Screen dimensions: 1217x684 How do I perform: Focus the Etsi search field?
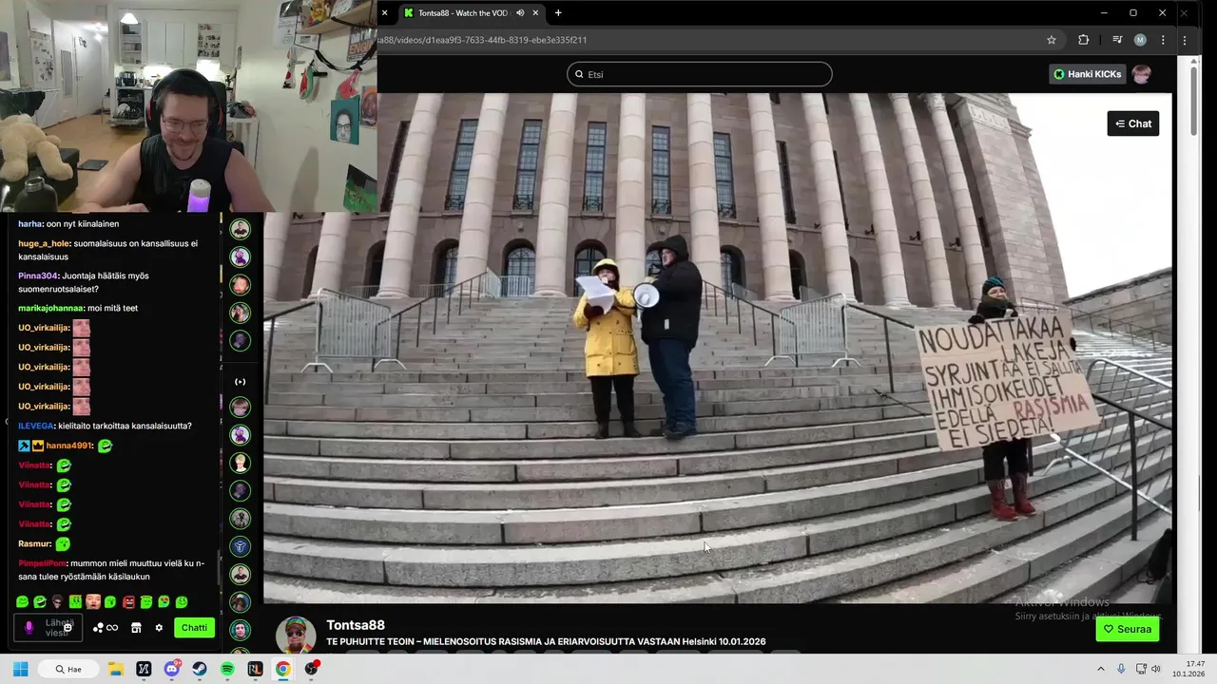700,74
